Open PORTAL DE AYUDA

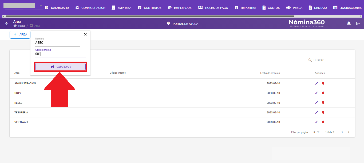click(182, 23)
